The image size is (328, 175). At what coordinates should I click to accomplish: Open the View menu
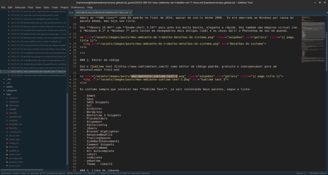coord(38,7)
